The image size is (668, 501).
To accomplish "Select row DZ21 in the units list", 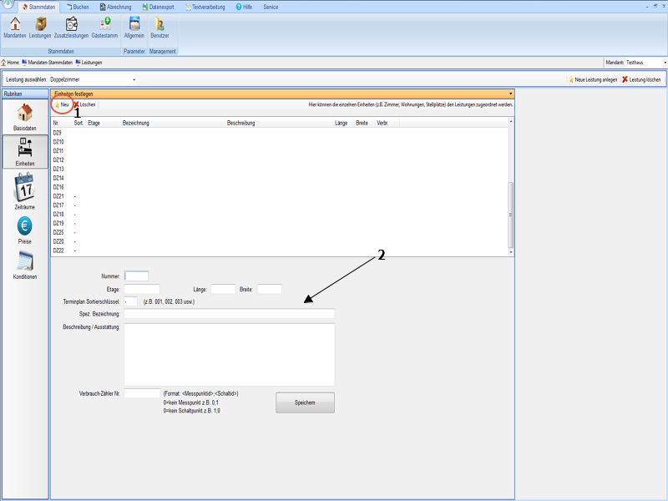I will [x=58, y=196].
